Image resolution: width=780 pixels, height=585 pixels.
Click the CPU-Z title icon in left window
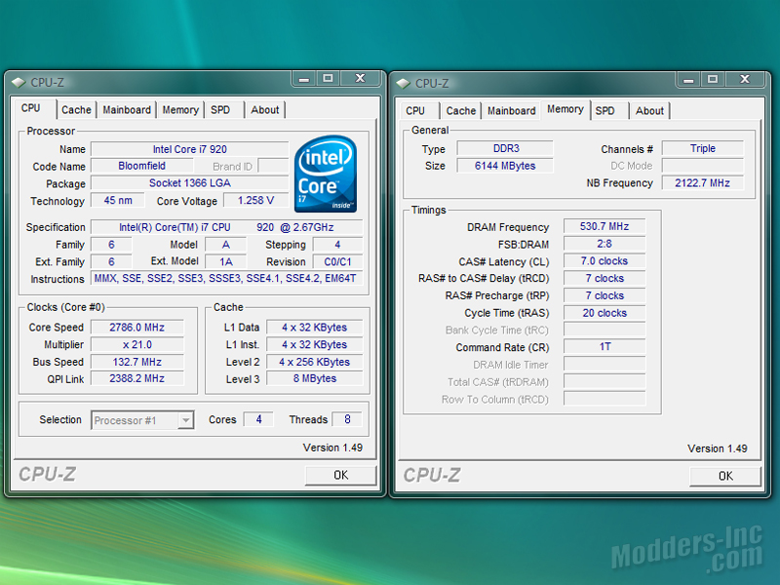point(19,82)
